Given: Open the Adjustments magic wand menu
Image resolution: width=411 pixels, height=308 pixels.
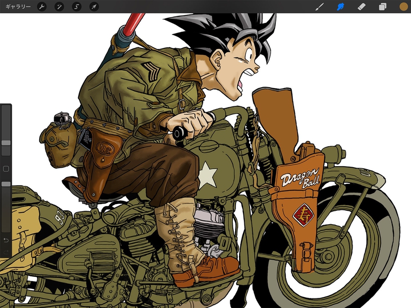Looking at the screenshot, I should coord(59,7).
